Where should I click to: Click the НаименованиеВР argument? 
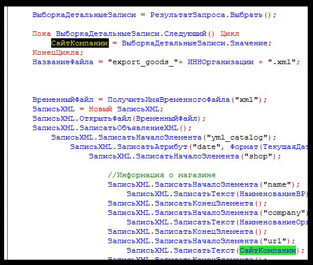(272, 194)
